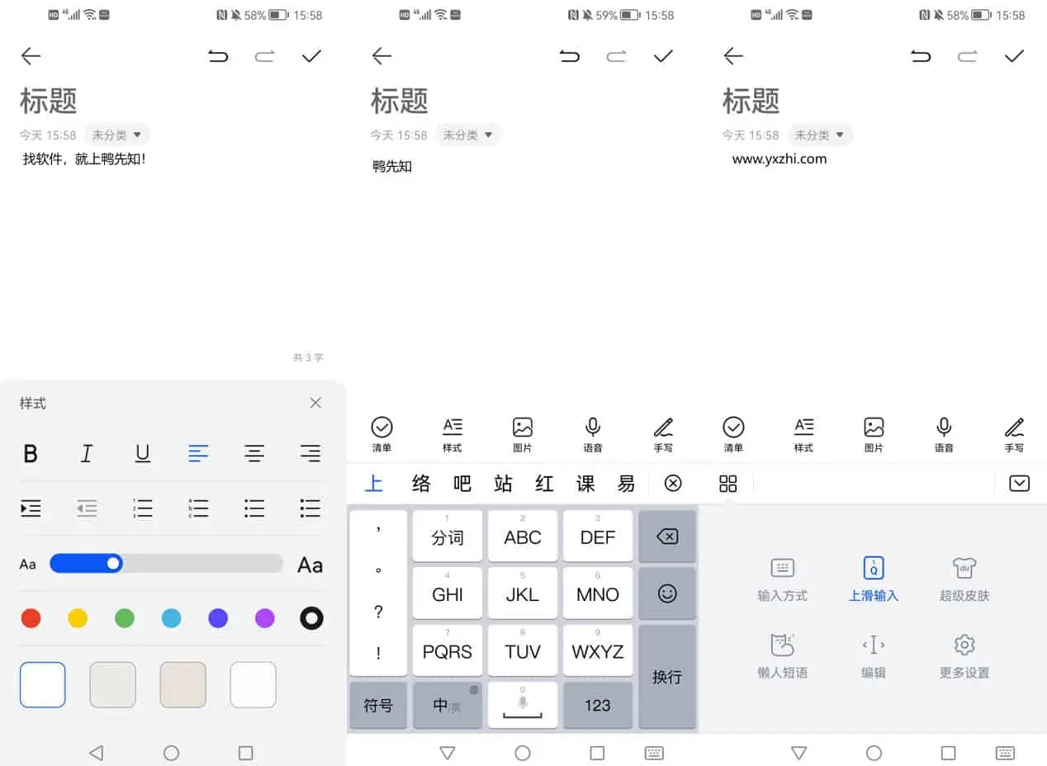This screenshot has width=1047, height=766.
Task: Open 懒人短语 quick phrases
Action: coord(781,656)
